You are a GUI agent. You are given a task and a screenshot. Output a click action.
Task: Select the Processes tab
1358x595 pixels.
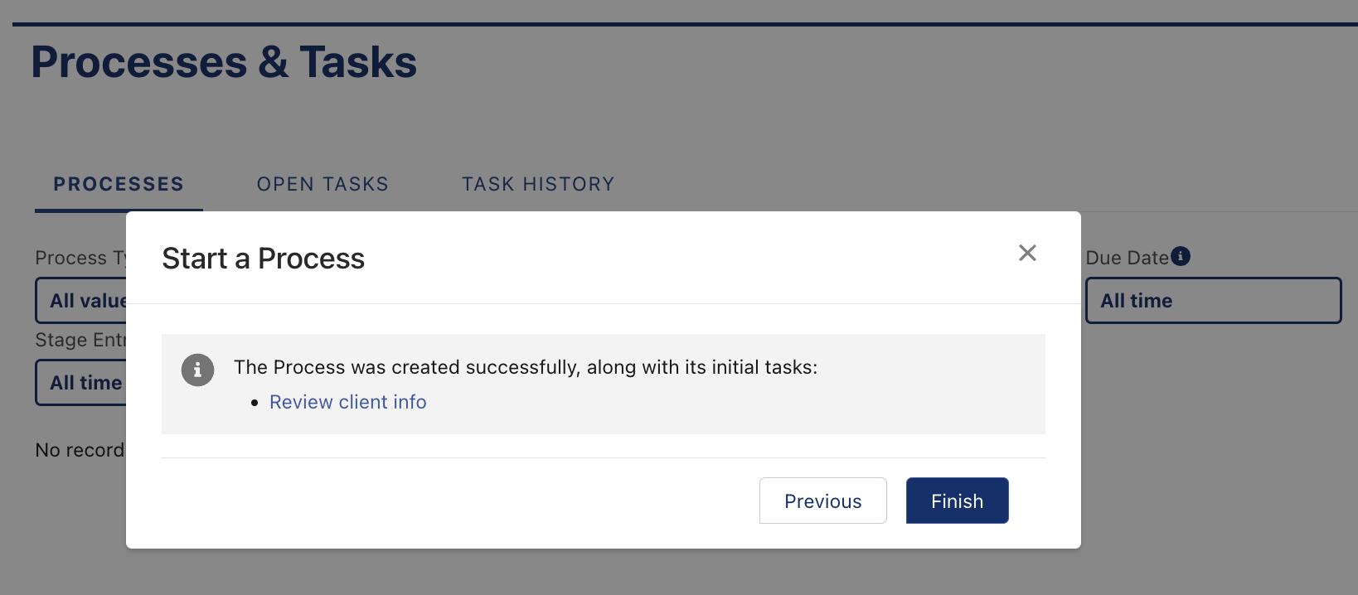coord(119,184)
